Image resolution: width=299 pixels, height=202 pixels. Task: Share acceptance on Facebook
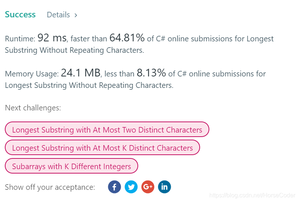click(114, 187)
